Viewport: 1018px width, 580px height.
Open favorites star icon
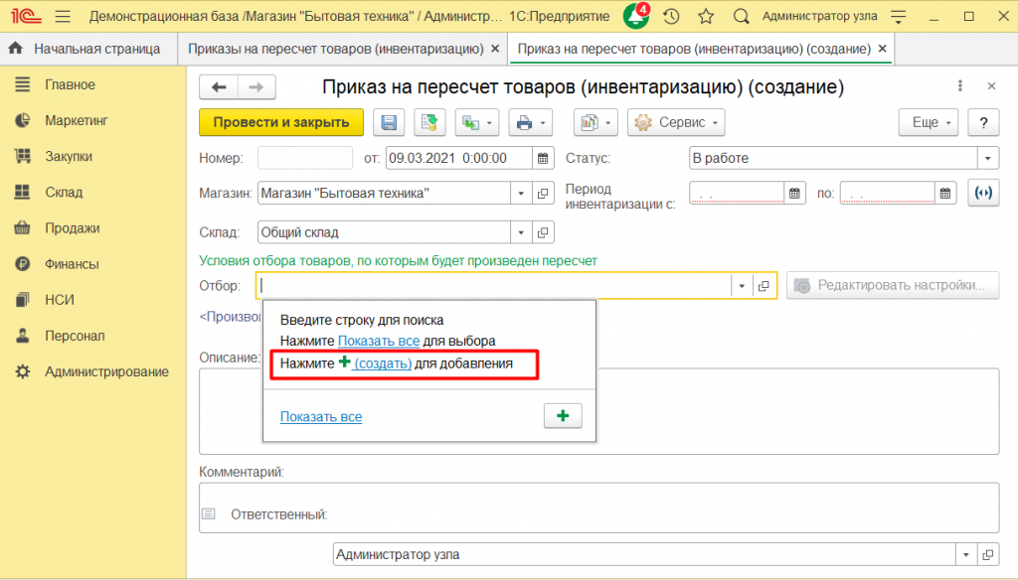pyautogui.click(x=706, y=16)
